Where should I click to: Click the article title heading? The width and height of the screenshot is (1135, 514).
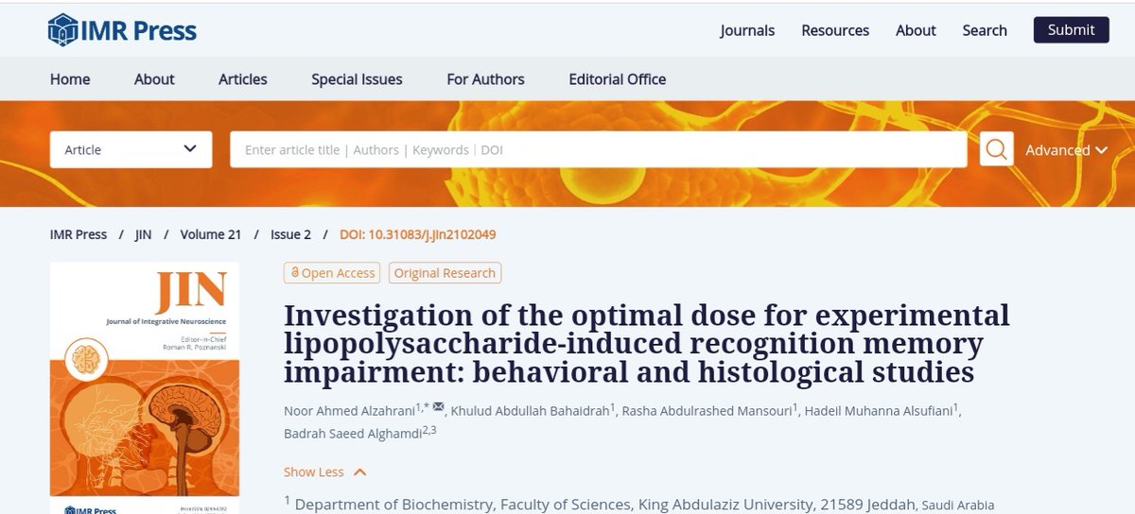(x=646, y=343)
